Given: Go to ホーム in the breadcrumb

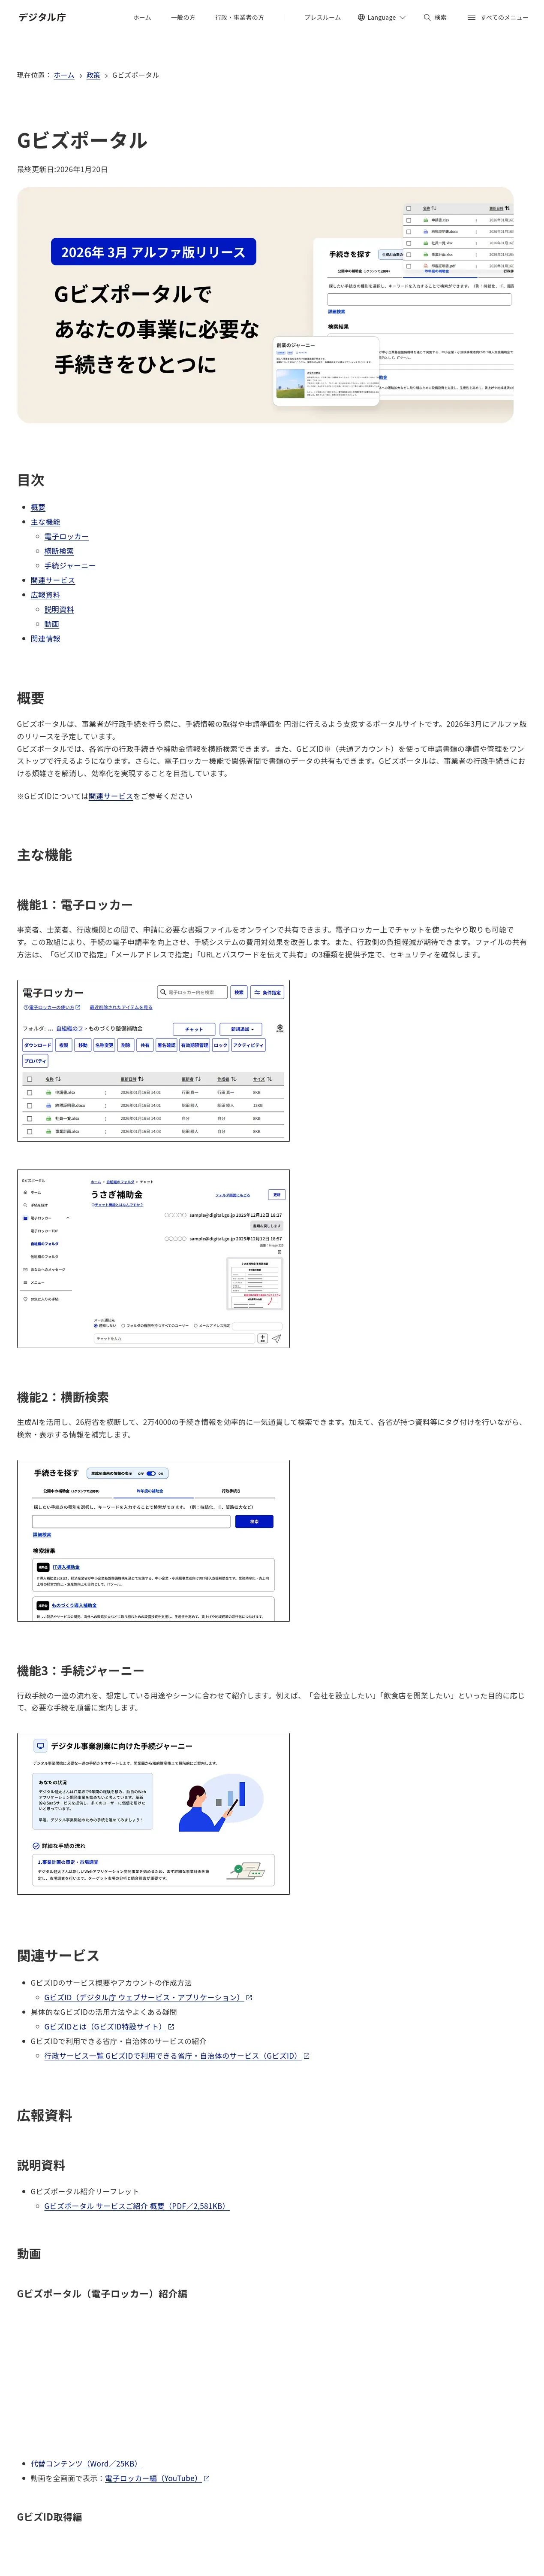Looking at the screenshot, I should 64,75.
